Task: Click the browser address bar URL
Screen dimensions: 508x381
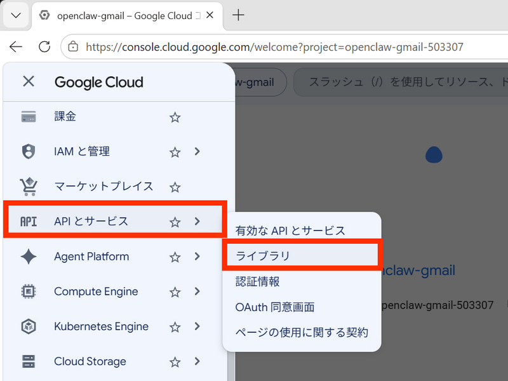Action: click(x=274, y=47)
